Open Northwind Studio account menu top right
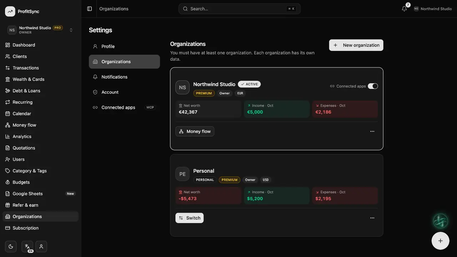This screenshot has width=457, height=257. 433,9
